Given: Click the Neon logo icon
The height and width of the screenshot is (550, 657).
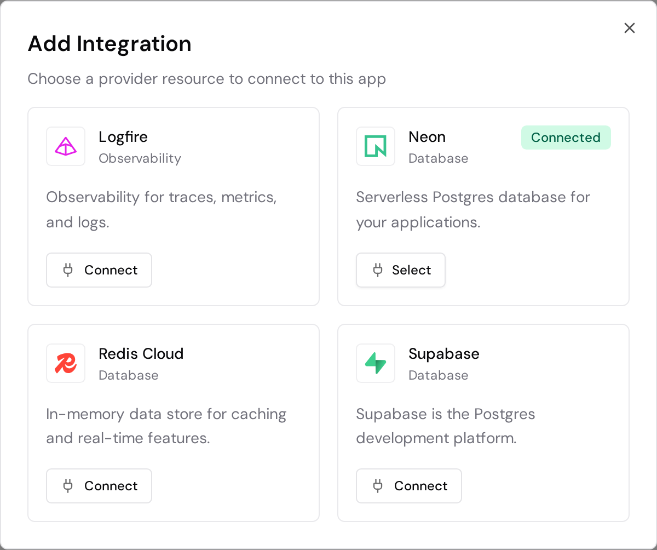Looking at the screenshot, I should 376,146.
